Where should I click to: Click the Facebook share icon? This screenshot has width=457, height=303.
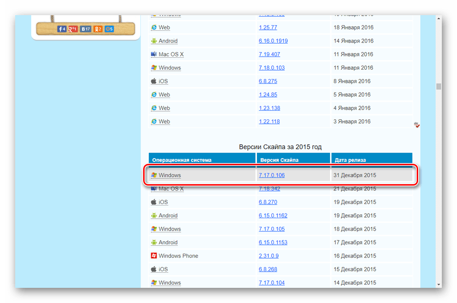coord(62,29)
